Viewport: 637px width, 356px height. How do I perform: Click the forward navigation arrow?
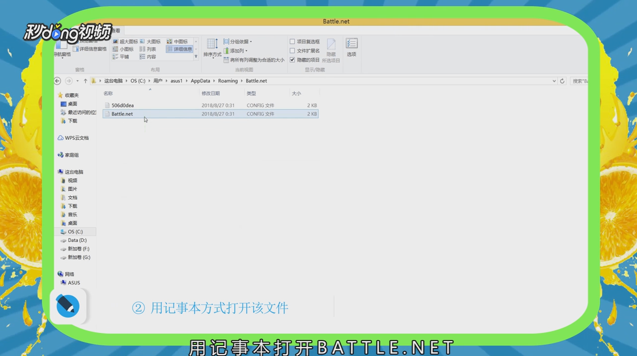click(x=69, y=81)
